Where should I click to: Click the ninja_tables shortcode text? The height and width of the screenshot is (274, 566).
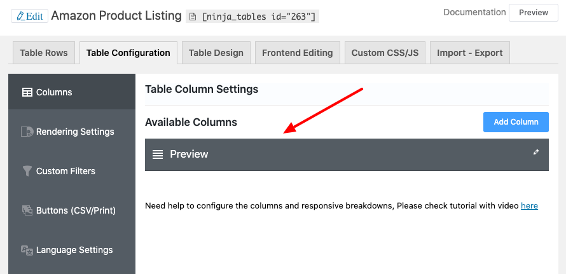click(259, 17)
